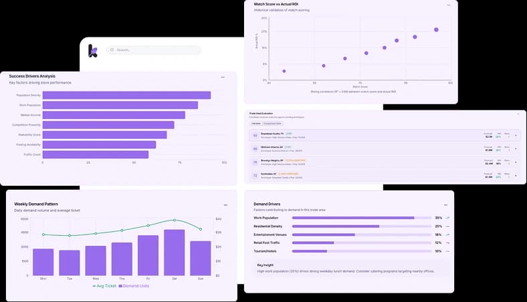The width and height of the screenshot is (527, 302).
Task: Click the Tourism/Hotels trend icon
Action: coord(447,251)
